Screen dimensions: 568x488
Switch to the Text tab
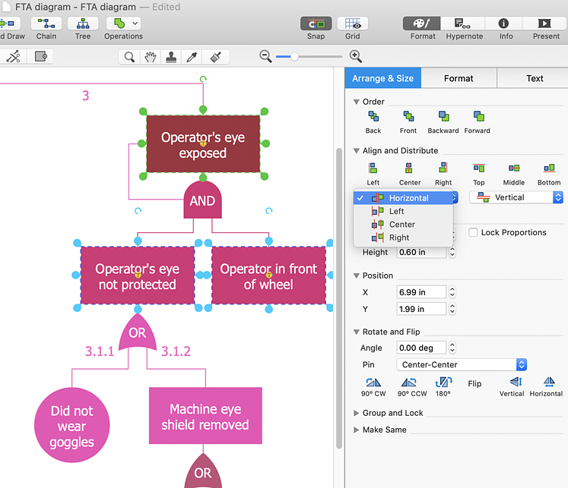(535, 78)
